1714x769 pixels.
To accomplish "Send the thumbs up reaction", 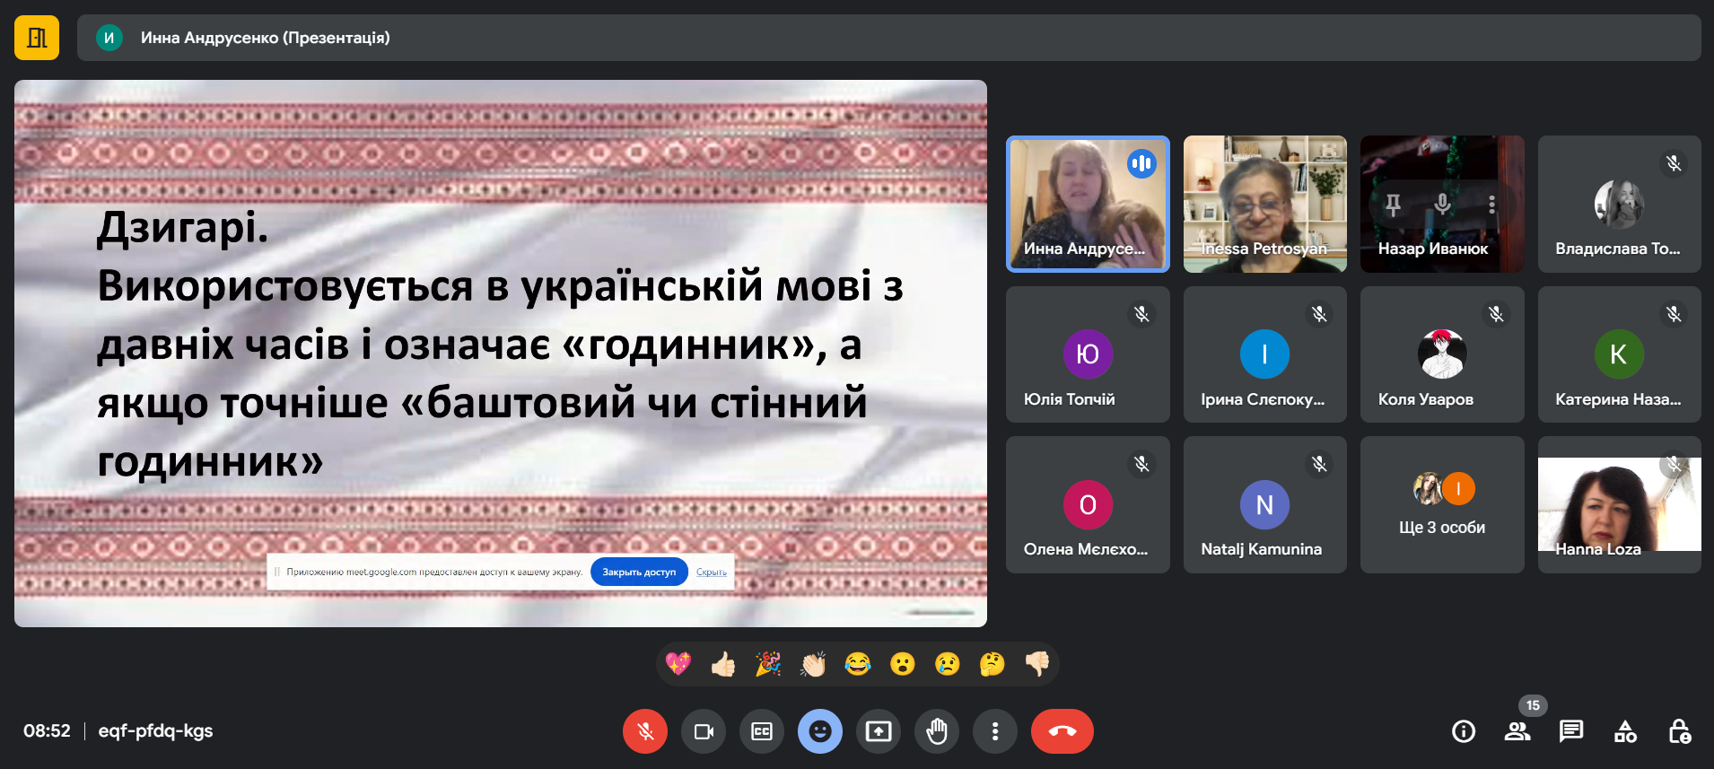I will (723, 664).
